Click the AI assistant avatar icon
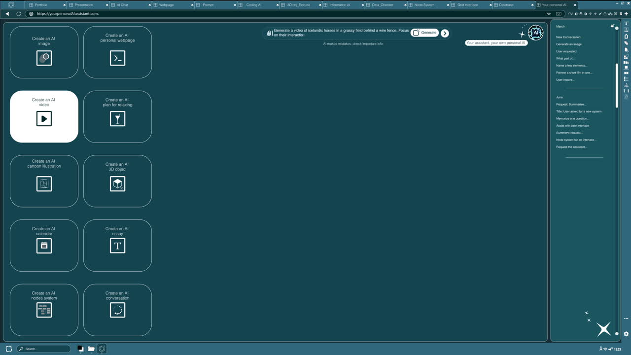 coord(535,33)
